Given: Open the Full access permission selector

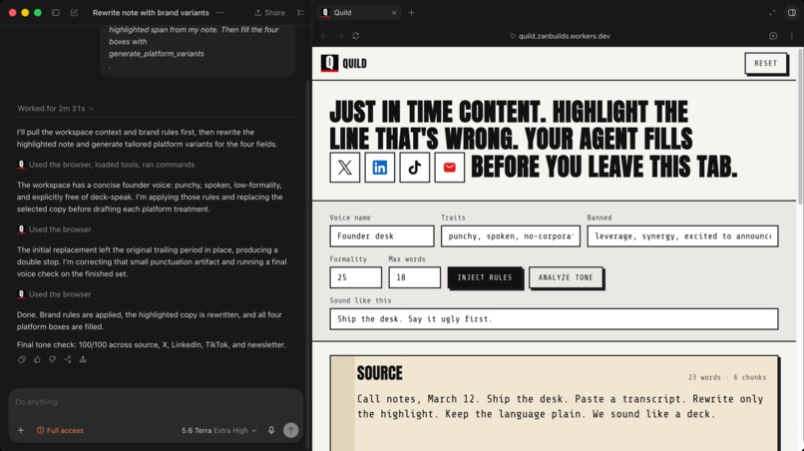Looking at the screenshot, I should (x=60, y=430).
